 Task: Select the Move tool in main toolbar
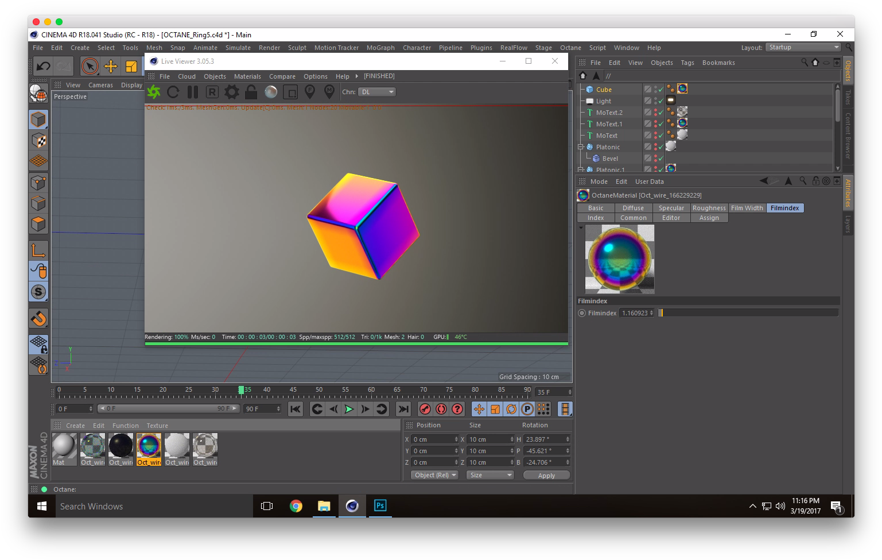click(111, 67)
